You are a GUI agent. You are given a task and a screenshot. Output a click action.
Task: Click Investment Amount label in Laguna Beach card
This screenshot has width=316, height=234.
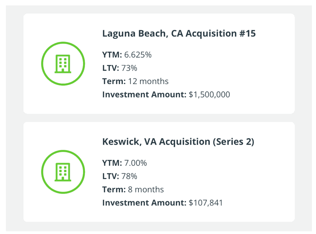pyautogui.click(x=144, y=95)
